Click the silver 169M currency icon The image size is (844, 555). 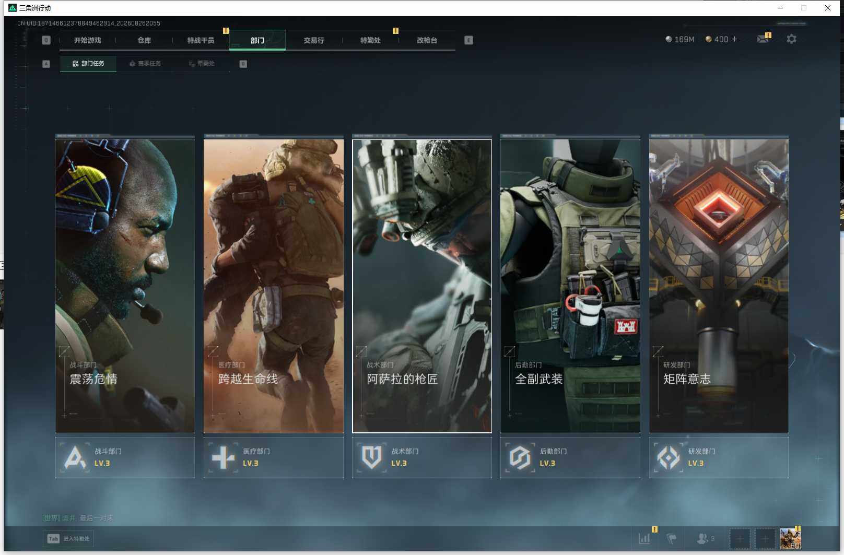tap(669, 39)
